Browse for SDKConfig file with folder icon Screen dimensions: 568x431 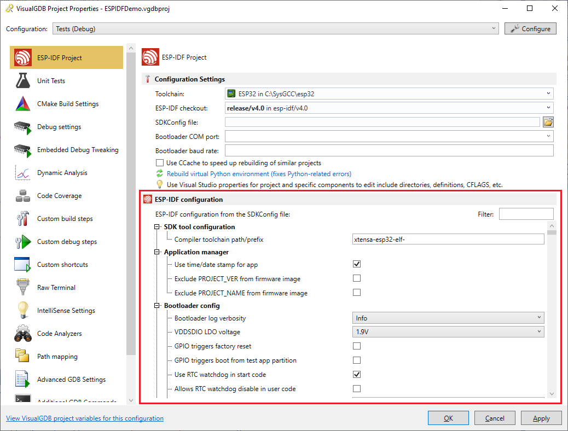coord(548,122)
